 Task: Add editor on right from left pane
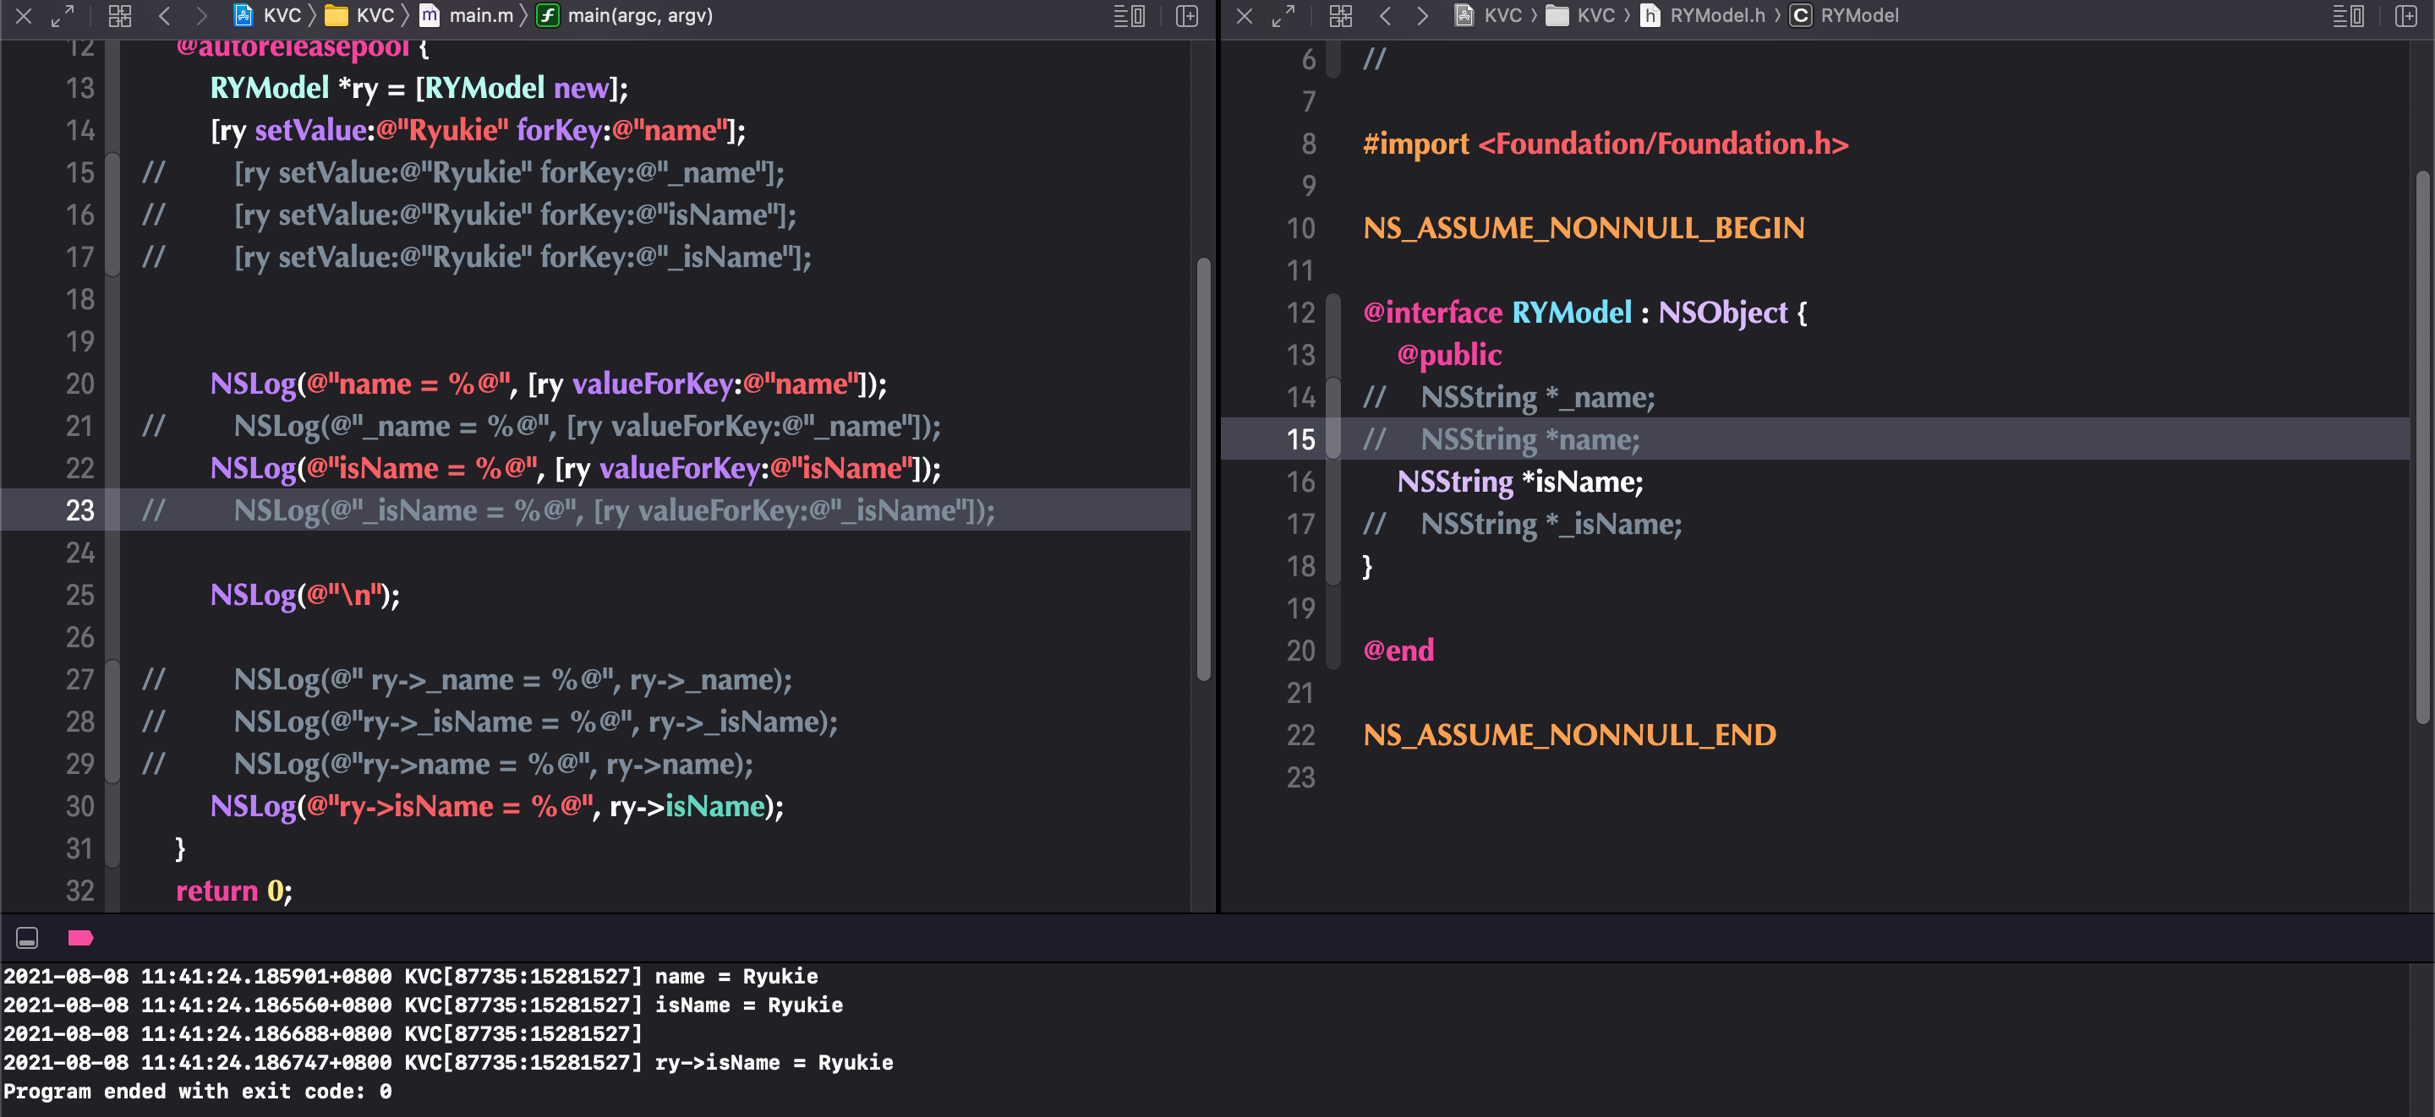pos(1187,16)
